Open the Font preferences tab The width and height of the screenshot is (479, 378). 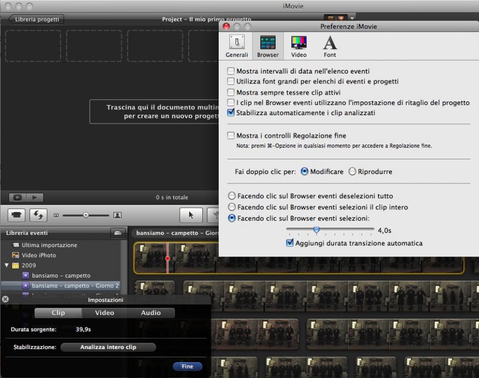[330, 46]
